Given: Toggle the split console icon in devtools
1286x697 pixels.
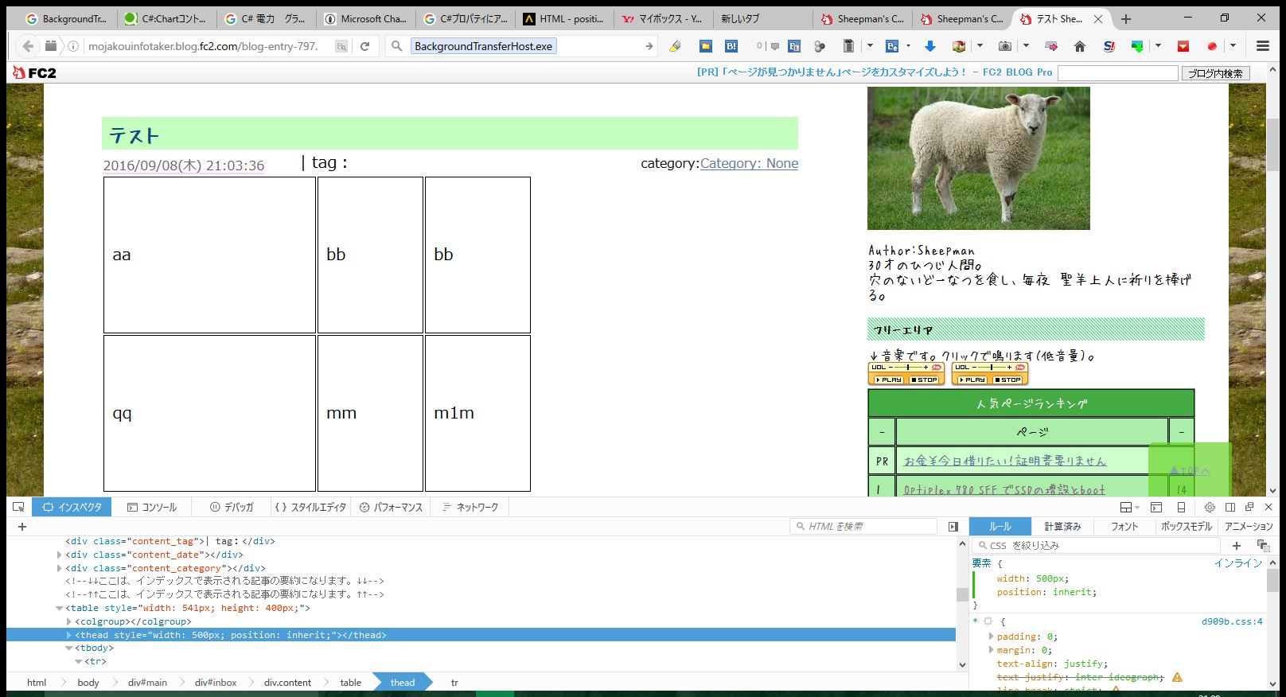Looking at the screenshot, I should click(x=1155, y=508).
